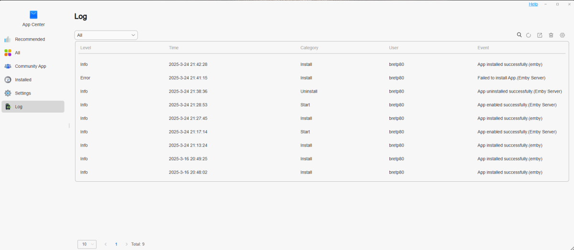Click the Total: 9 label in the footer
The width and height of the screenshot is (574, 250).
tap(138, 244)
